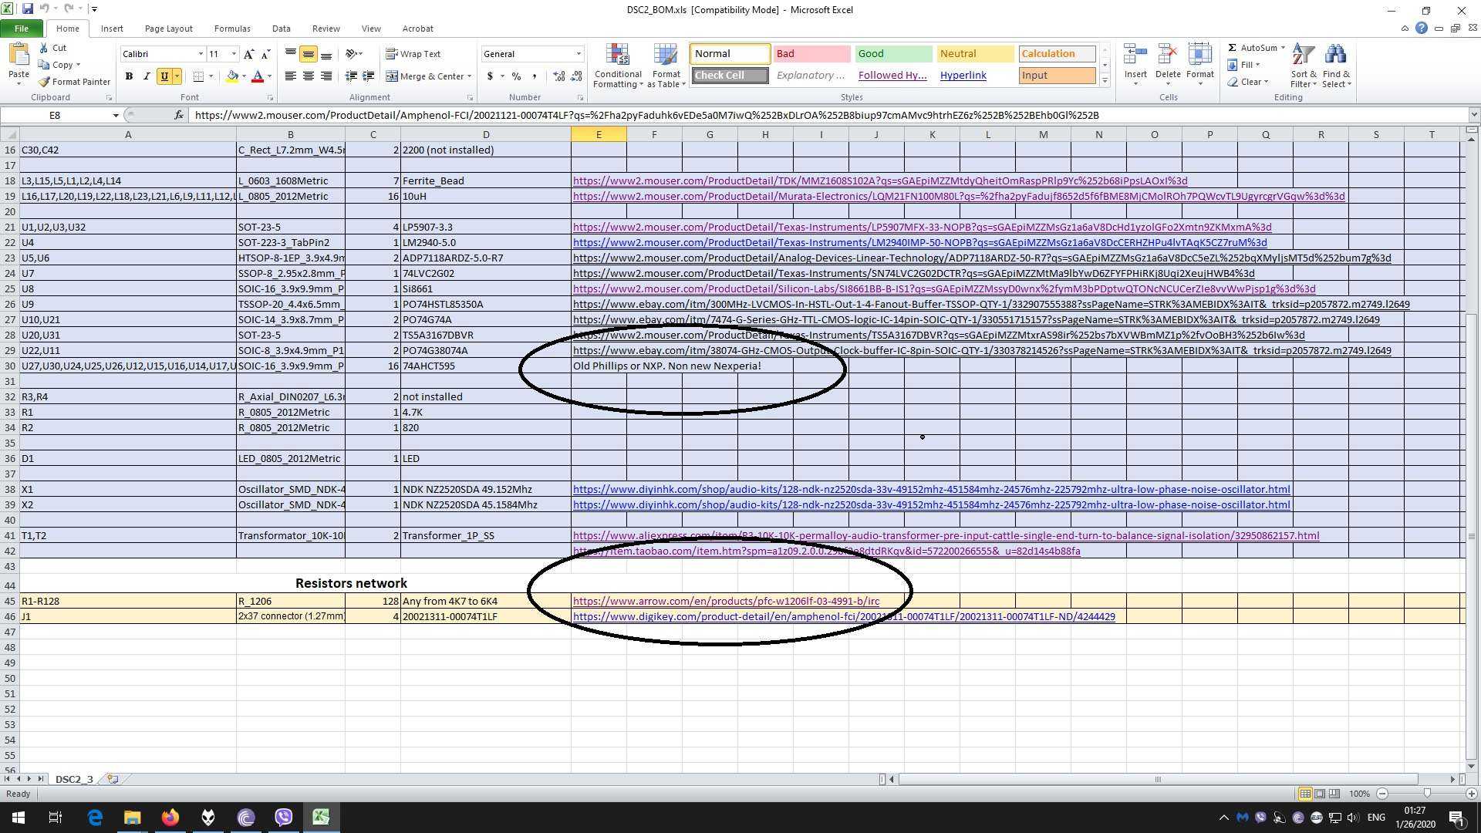The width and height of the screenshot is (1481, 833).
Task: Toggle Middle Align vertical alignment
Action: coord(308,54)
